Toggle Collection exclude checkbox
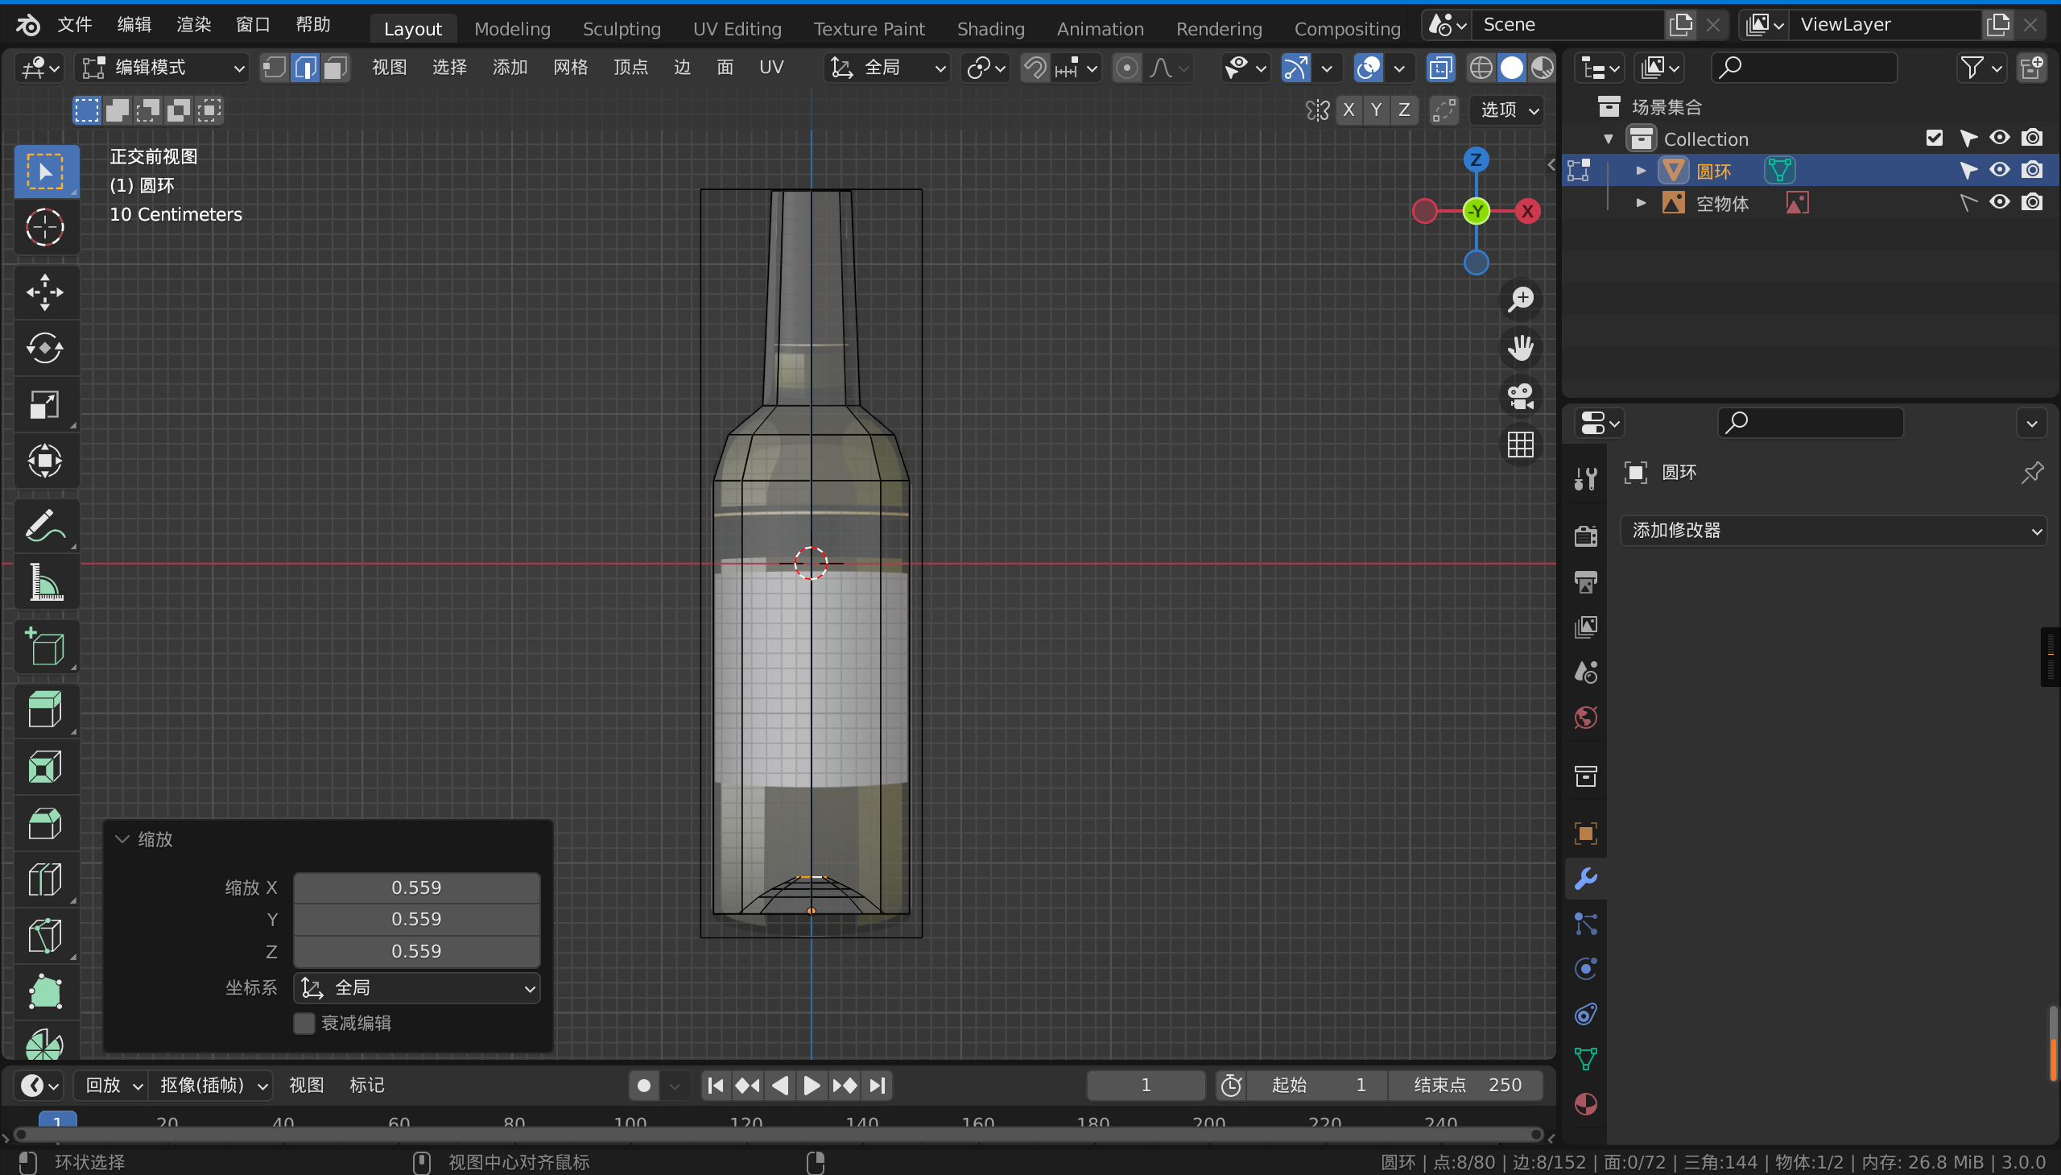 pyautogui.click(x=1934, y=138)
